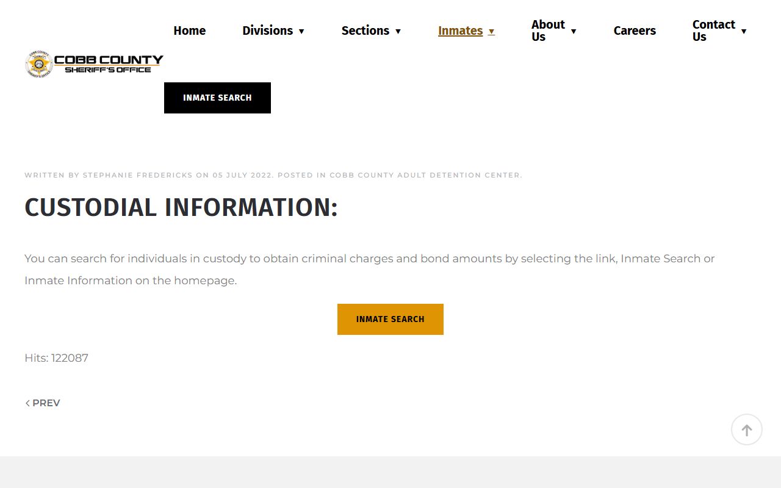This screenshot has width=781, height=488.
Task: Expand the Divisions dropdown arrow
Action: point(301,31)
